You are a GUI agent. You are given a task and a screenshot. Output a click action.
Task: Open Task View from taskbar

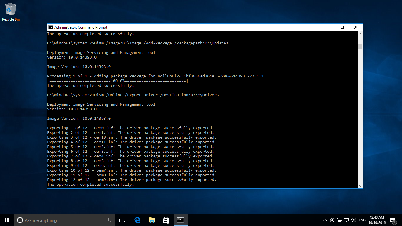coord(122,220)
